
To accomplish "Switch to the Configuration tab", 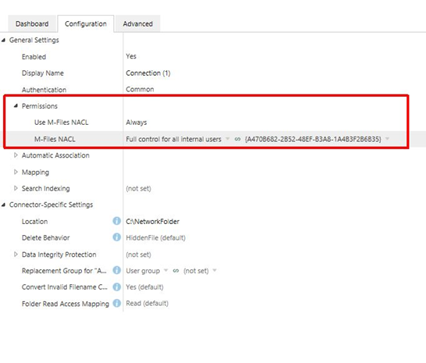I will (x=86, y=24).
